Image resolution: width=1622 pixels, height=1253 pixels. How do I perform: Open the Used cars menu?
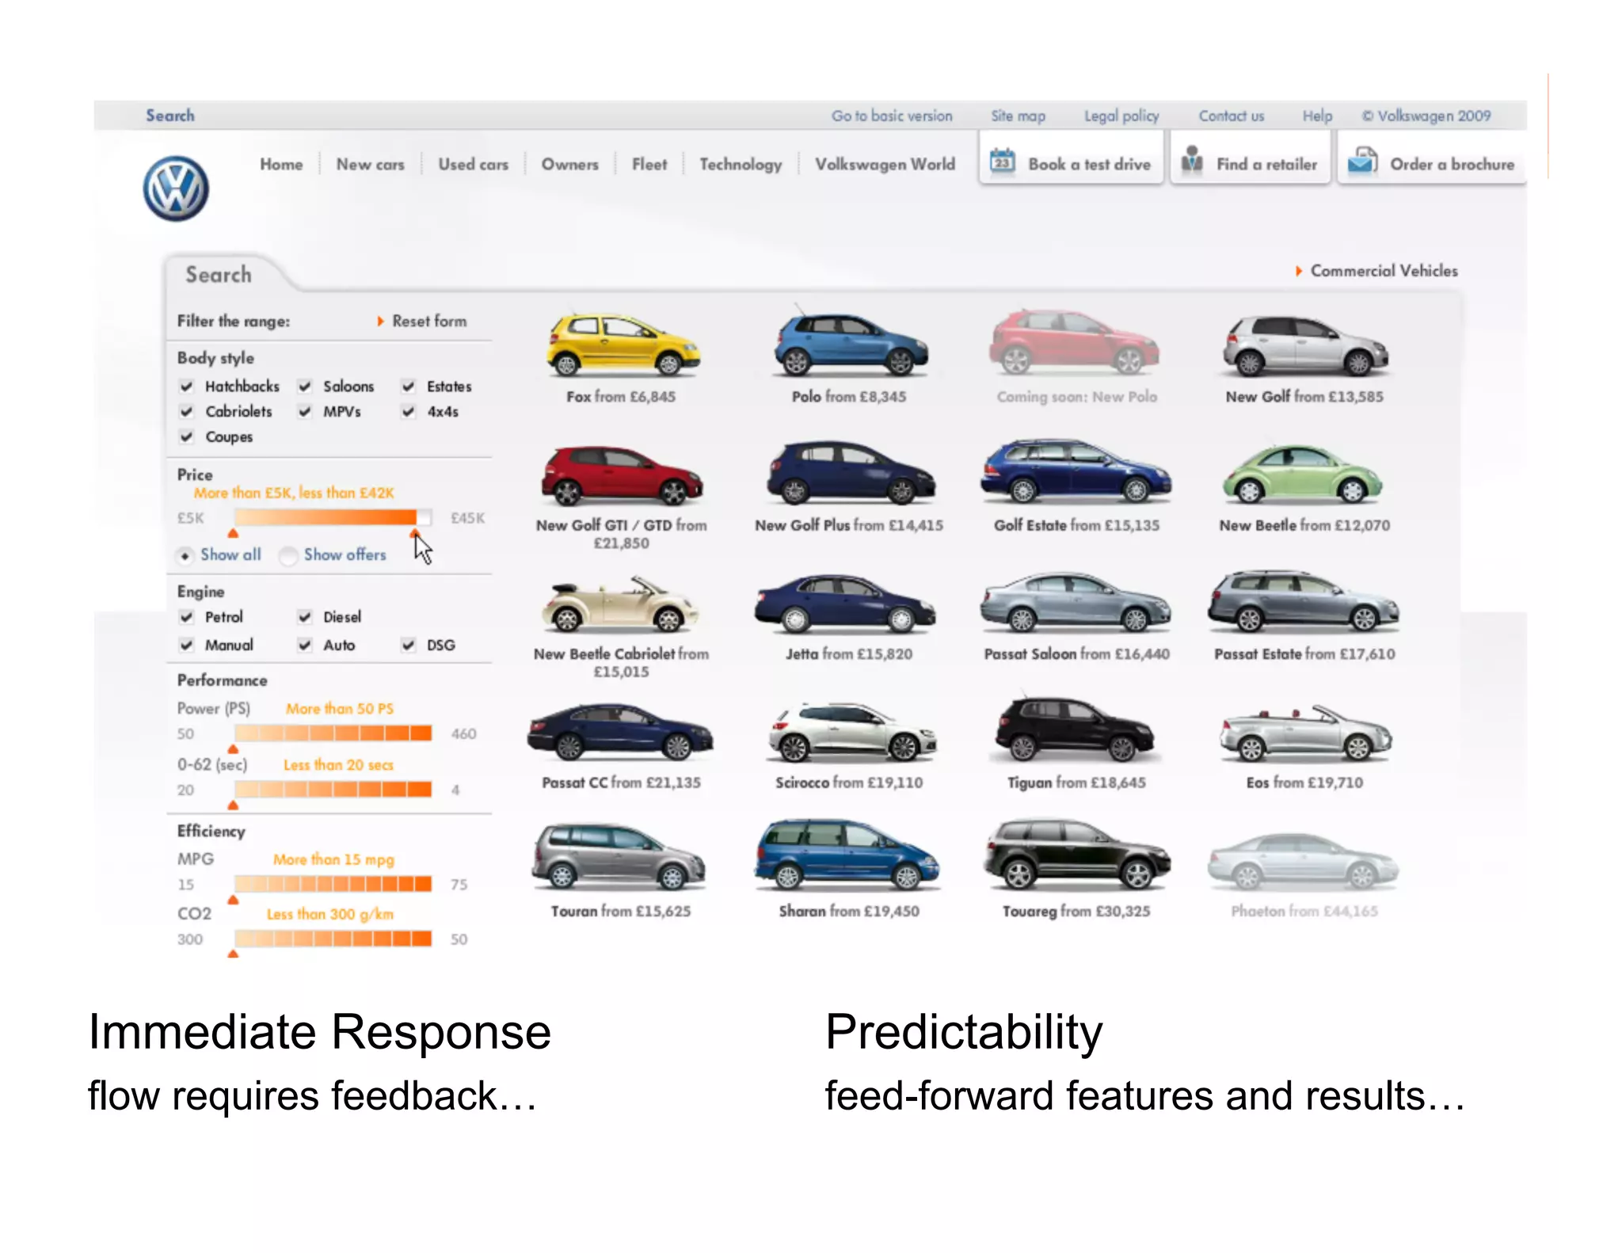(473, 165)
